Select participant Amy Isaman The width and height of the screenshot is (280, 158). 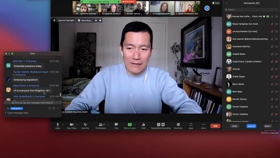pos(251,39)
